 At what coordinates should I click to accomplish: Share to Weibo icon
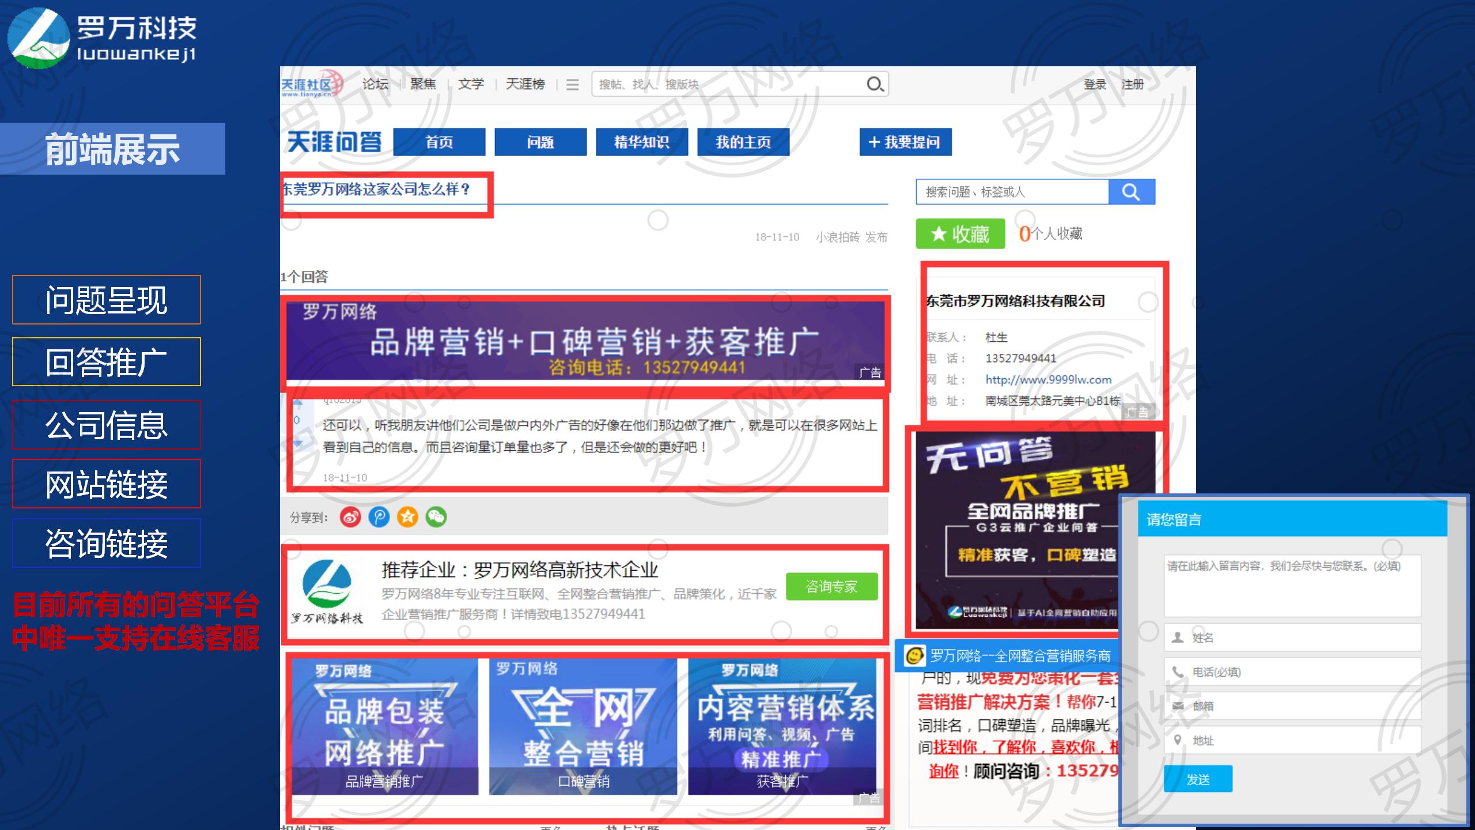click(350, 517)
